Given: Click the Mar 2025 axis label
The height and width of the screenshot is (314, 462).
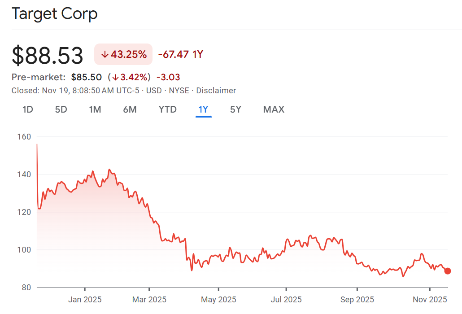Looking at the screenshot, I should (150, 300).
